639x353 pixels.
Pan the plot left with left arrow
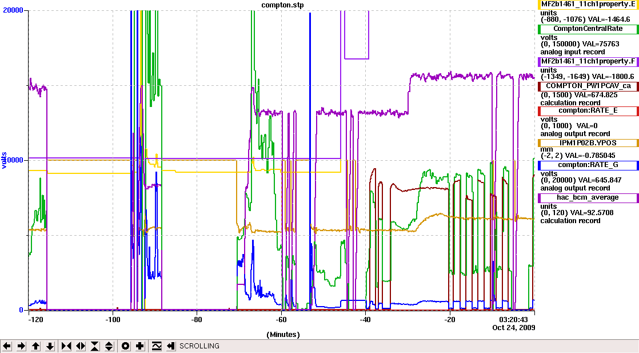pyautogui.click(x=7, y=346)
